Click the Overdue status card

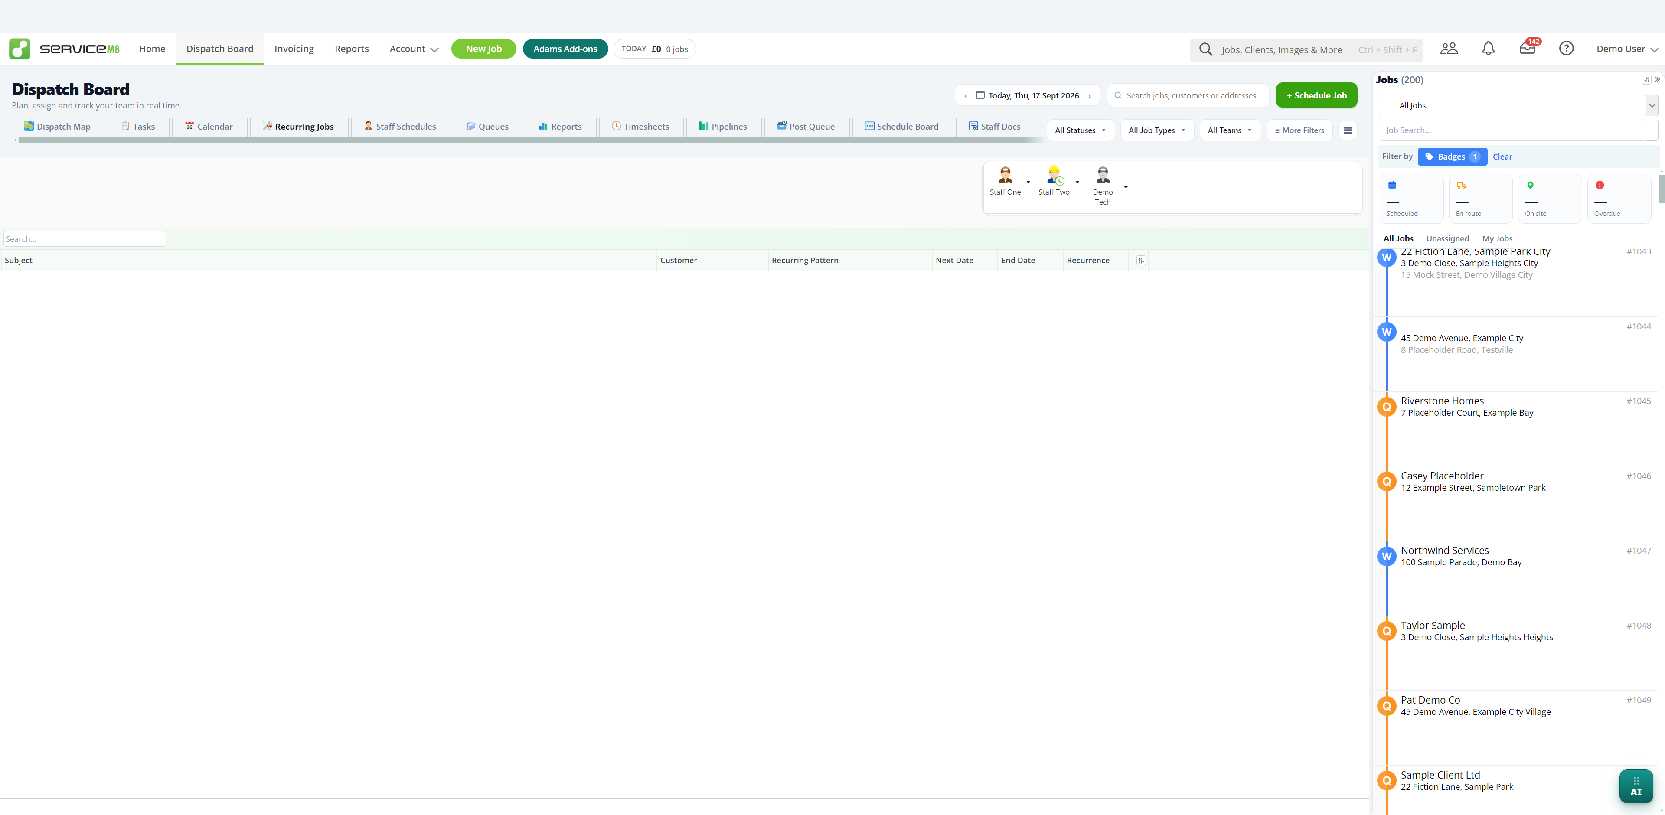tap(1619, 199)
